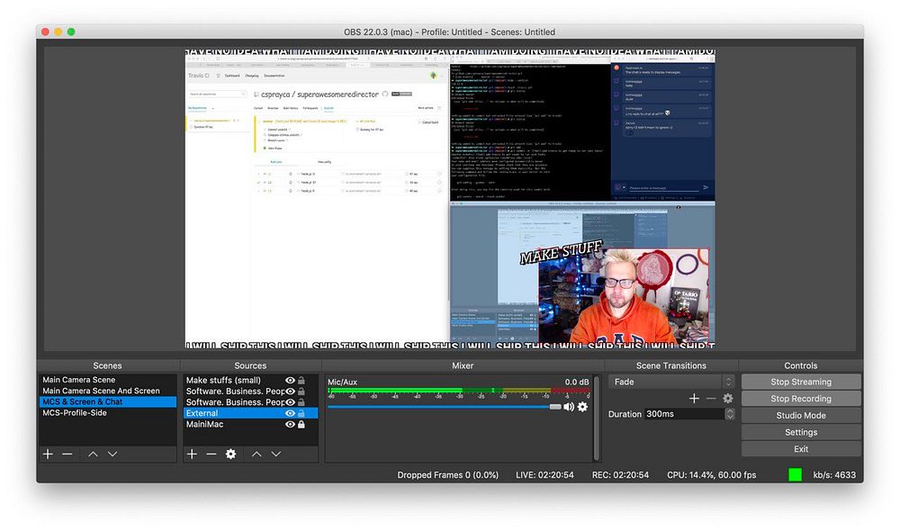The width and height of the screenshot is (900, 531).
Task: Add a new source with plus icon
Action: click(192, 454)
